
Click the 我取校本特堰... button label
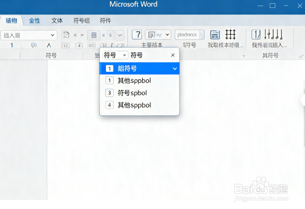[x=226, y=45]
